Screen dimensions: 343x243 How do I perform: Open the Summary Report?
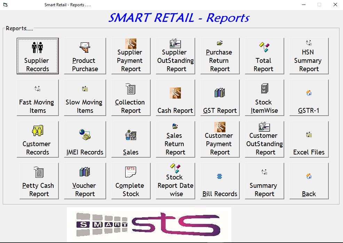(264, 181)
